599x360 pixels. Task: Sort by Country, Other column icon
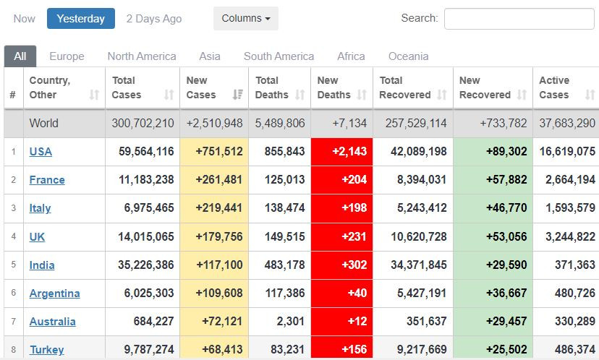[94, 95]
